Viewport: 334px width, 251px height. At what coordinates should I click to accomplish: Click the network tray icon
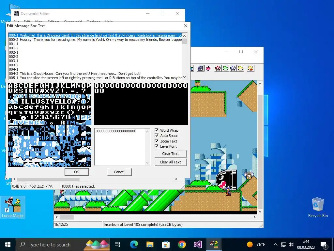[283, 244]
